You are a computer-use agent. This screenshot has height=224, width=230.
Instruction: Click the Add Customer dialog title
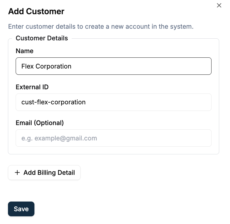click(36, 12)
